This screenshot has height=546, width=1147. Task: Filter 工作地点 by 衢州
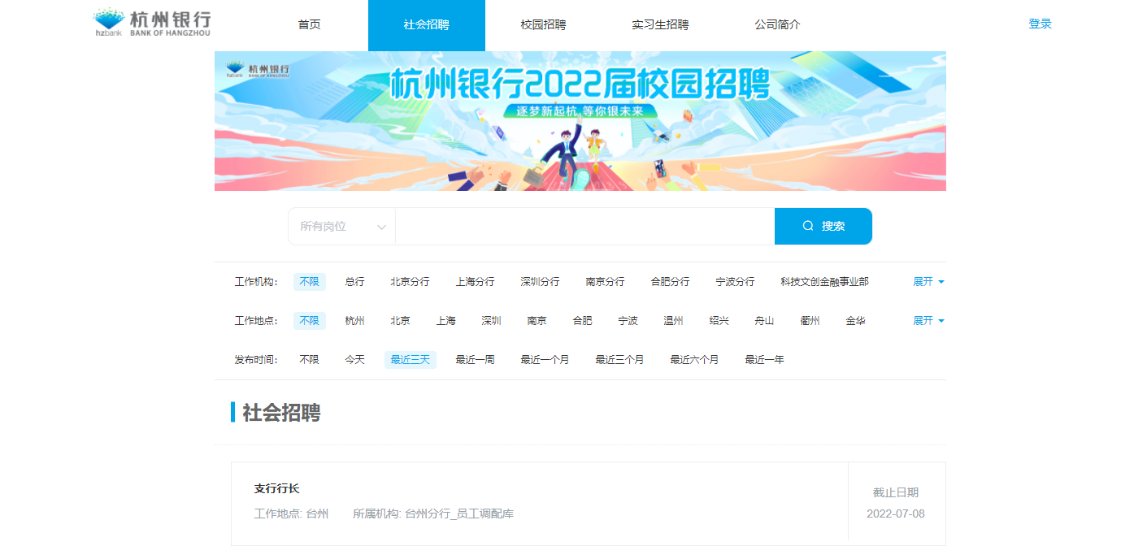pos(810,321)
